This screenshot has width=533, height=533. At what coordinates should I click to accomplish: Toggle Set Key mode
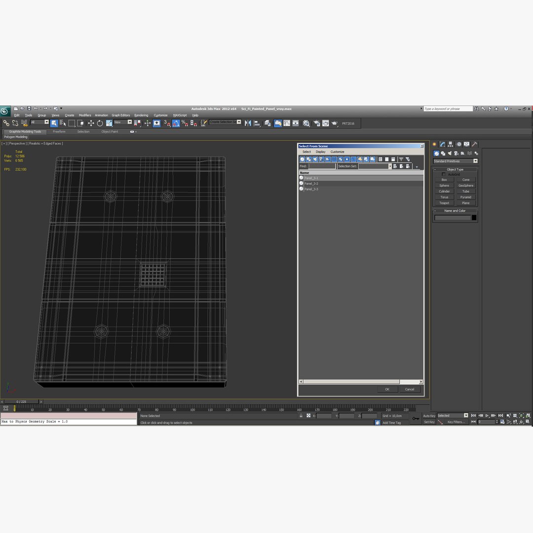click(429, 422)
